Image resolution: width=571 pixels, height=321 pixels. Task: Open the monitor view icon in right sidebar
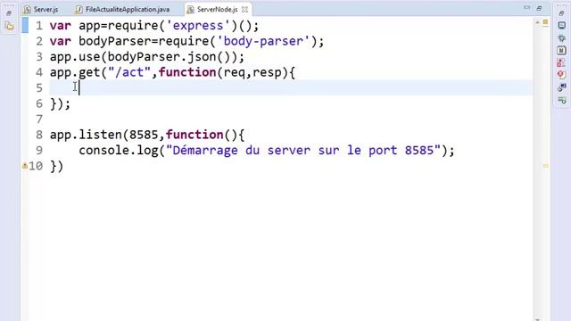click(561, 26)
